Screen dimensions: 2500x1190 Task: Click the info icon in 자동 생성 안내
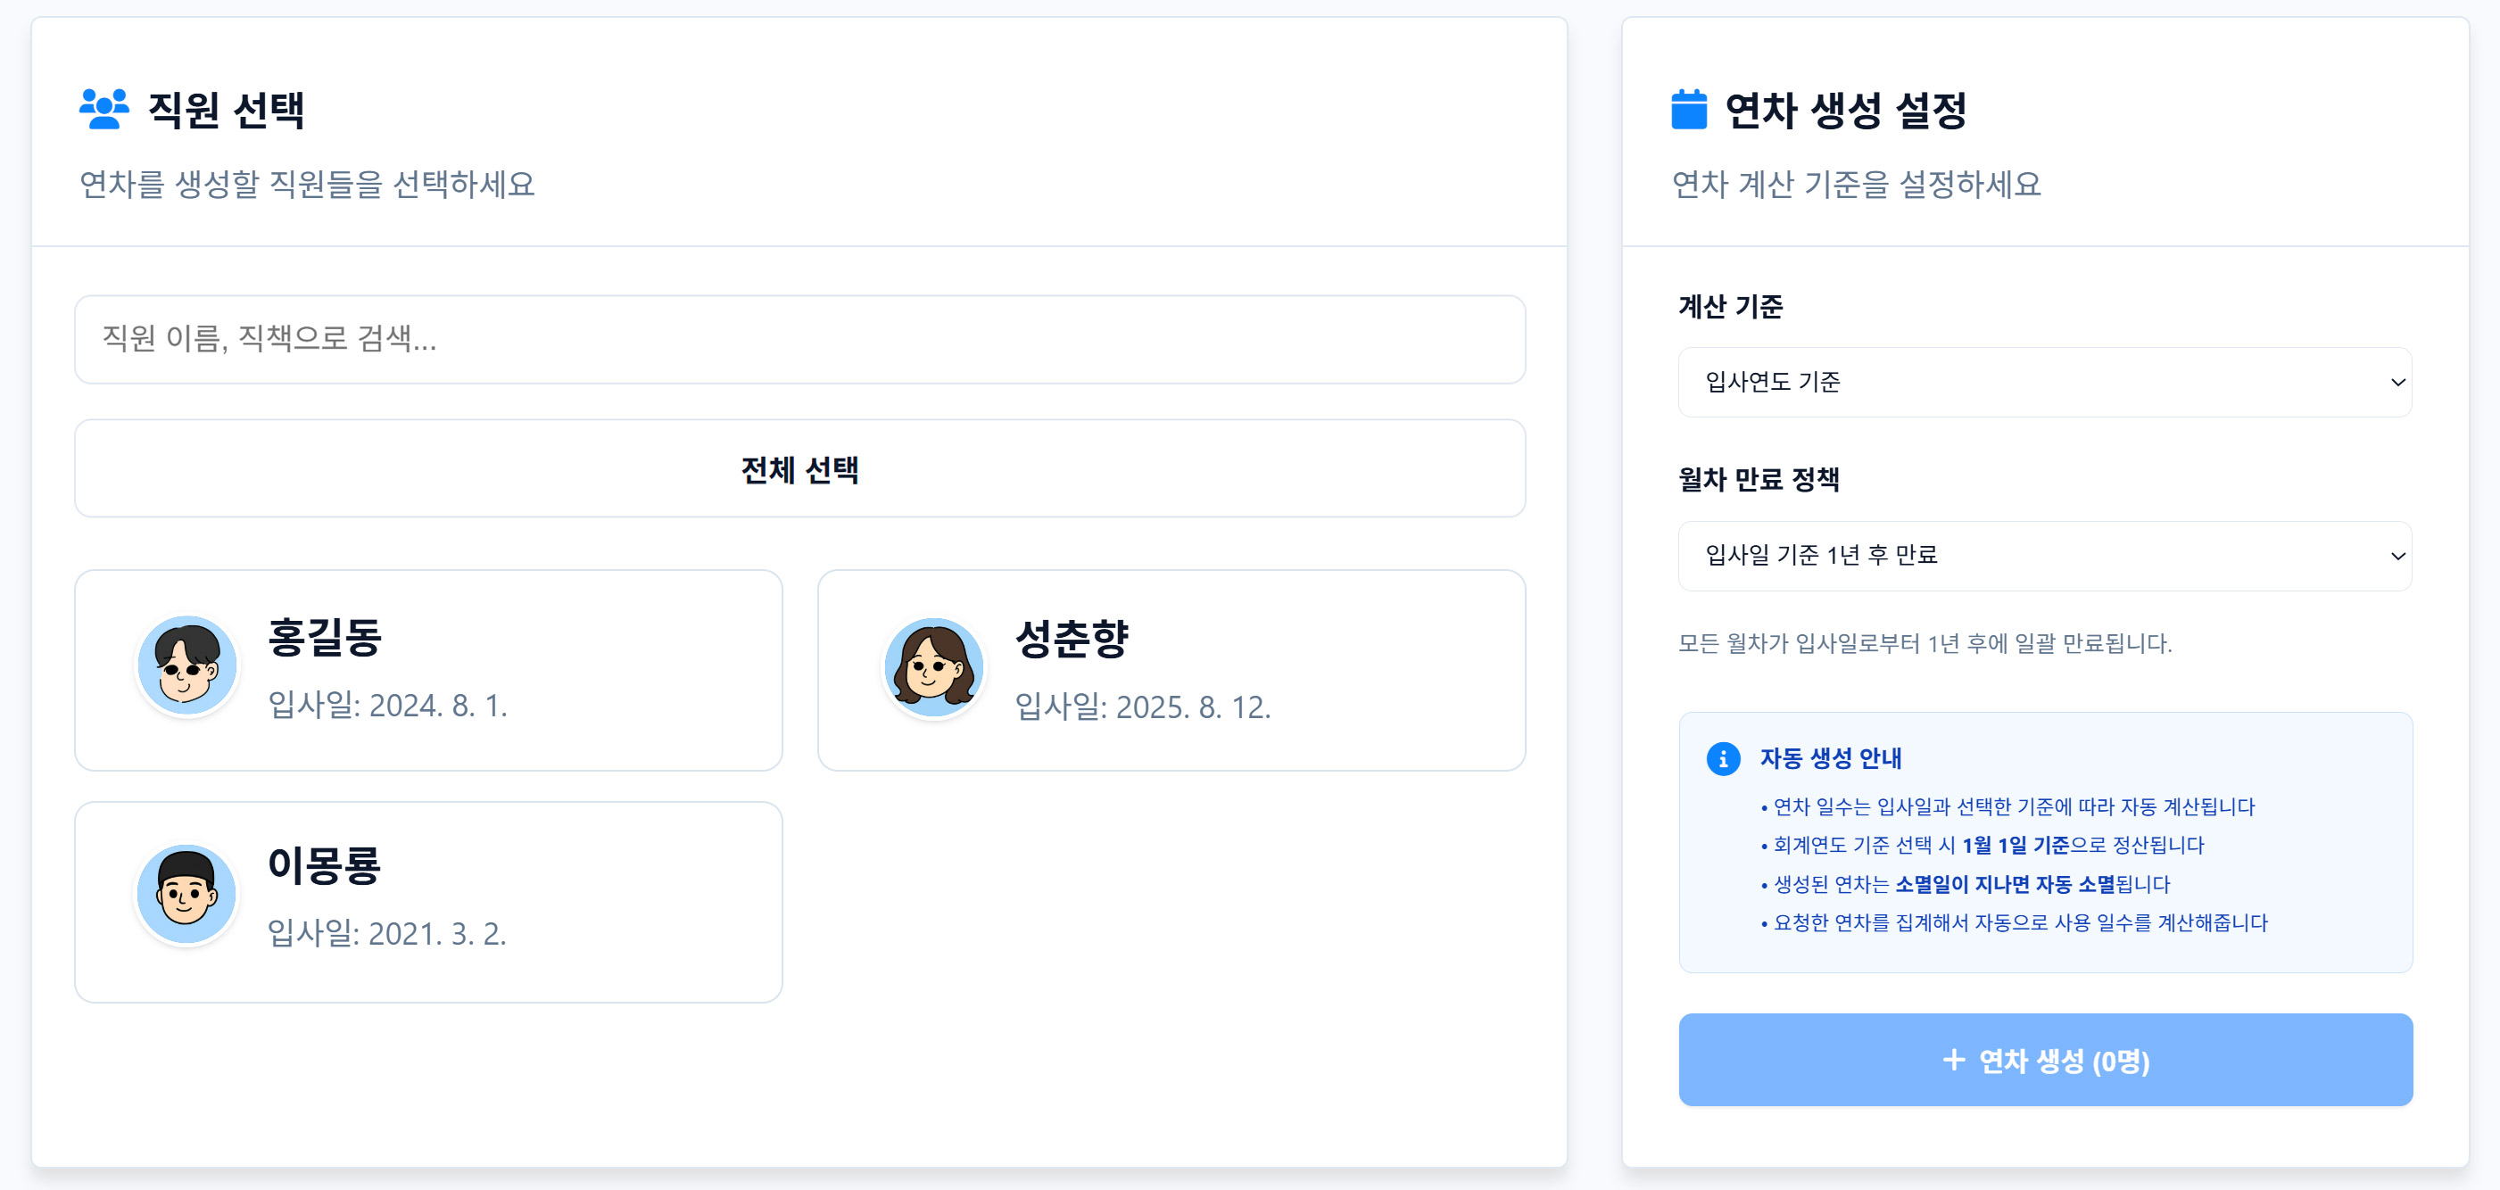1723,759
